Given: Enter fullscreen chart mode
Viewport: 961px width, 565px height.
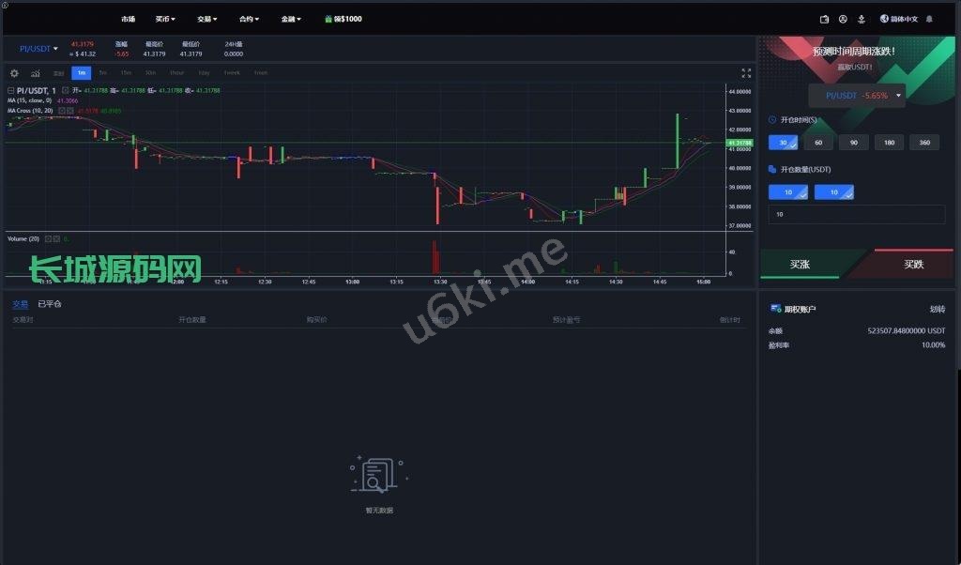Looking at the screenshot, I should [x=746, y=73].
